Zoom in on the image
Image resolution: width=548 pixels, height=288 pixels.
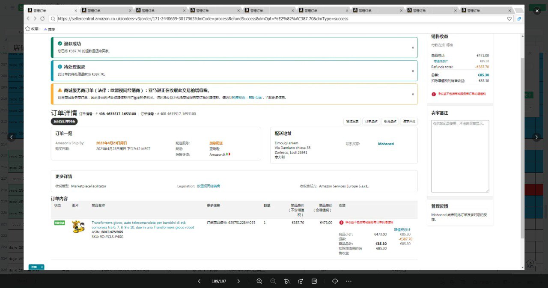click(259, 281)
